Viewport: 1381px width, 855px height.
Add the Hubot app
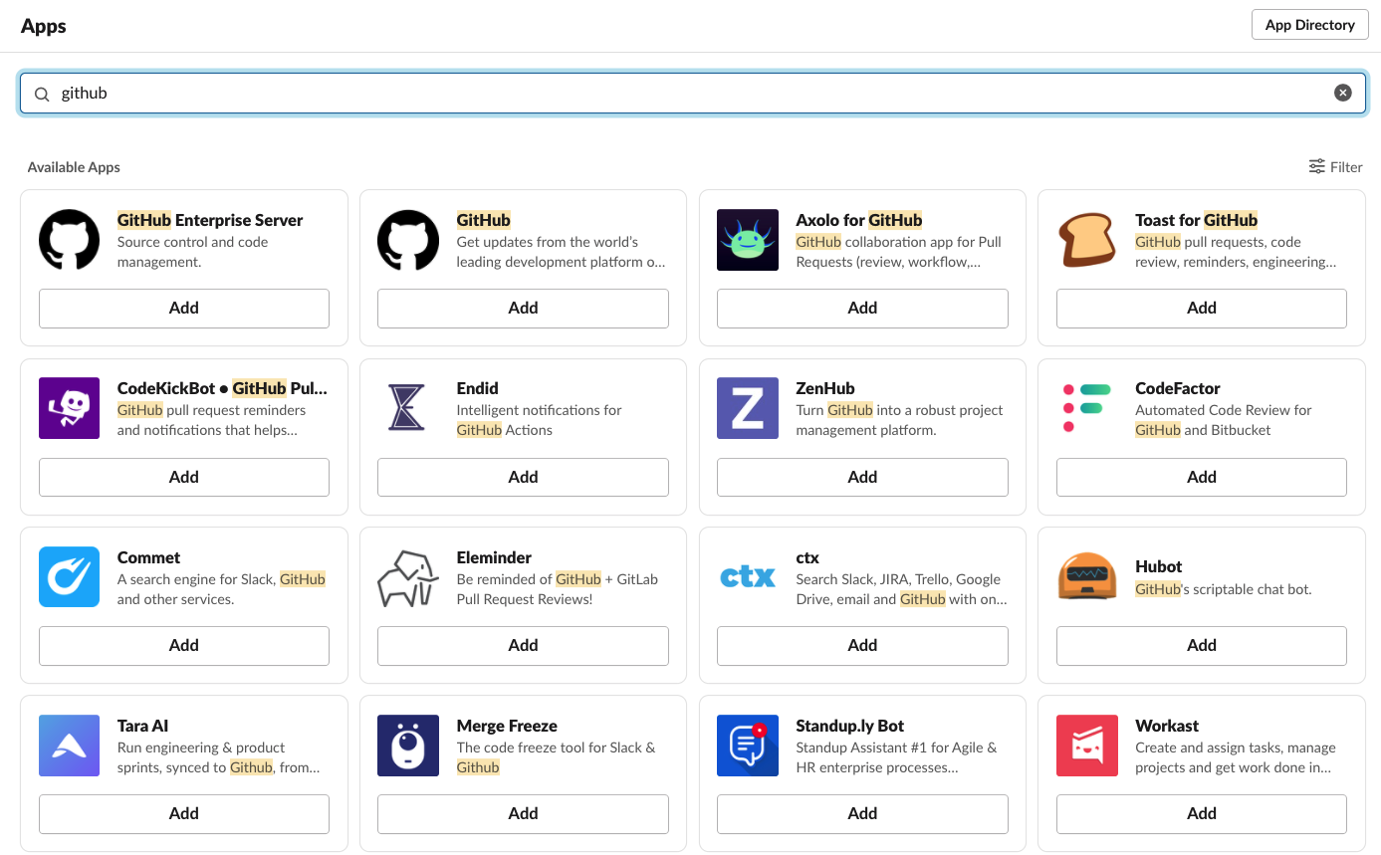[x=1202, y=645]
